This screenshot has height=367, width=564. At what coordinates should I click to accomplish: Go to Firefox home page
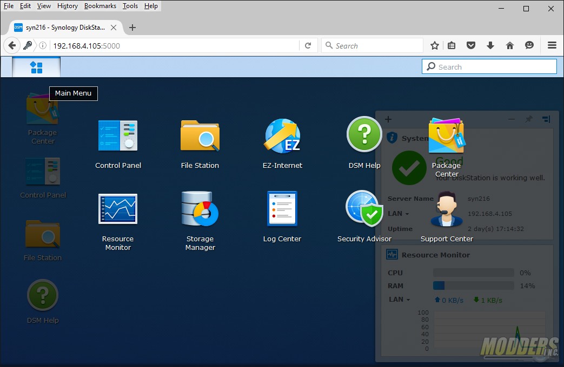(x=510, y=45)
